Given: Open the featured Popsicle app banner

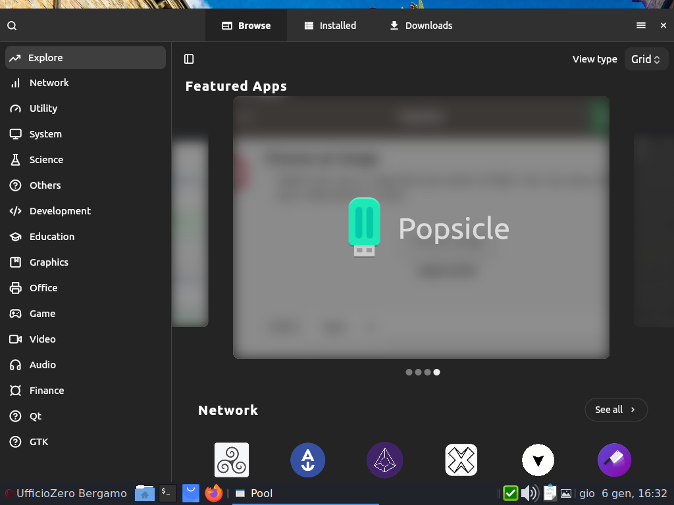Looking at the screenshot, I should pyautogui.click(x=421, y=228).
